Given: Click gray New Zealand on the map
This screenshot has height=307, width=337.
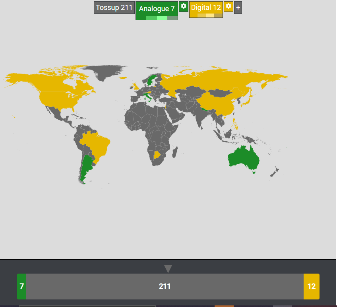Looking at the screenshot, I should pyautogui.click(x=275, y=171).
